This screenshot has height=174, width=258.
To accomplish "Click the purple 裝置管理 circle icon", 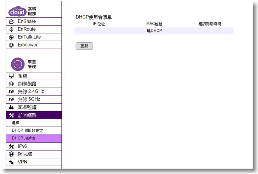I will pyautogui.click(x=18, y=64).
